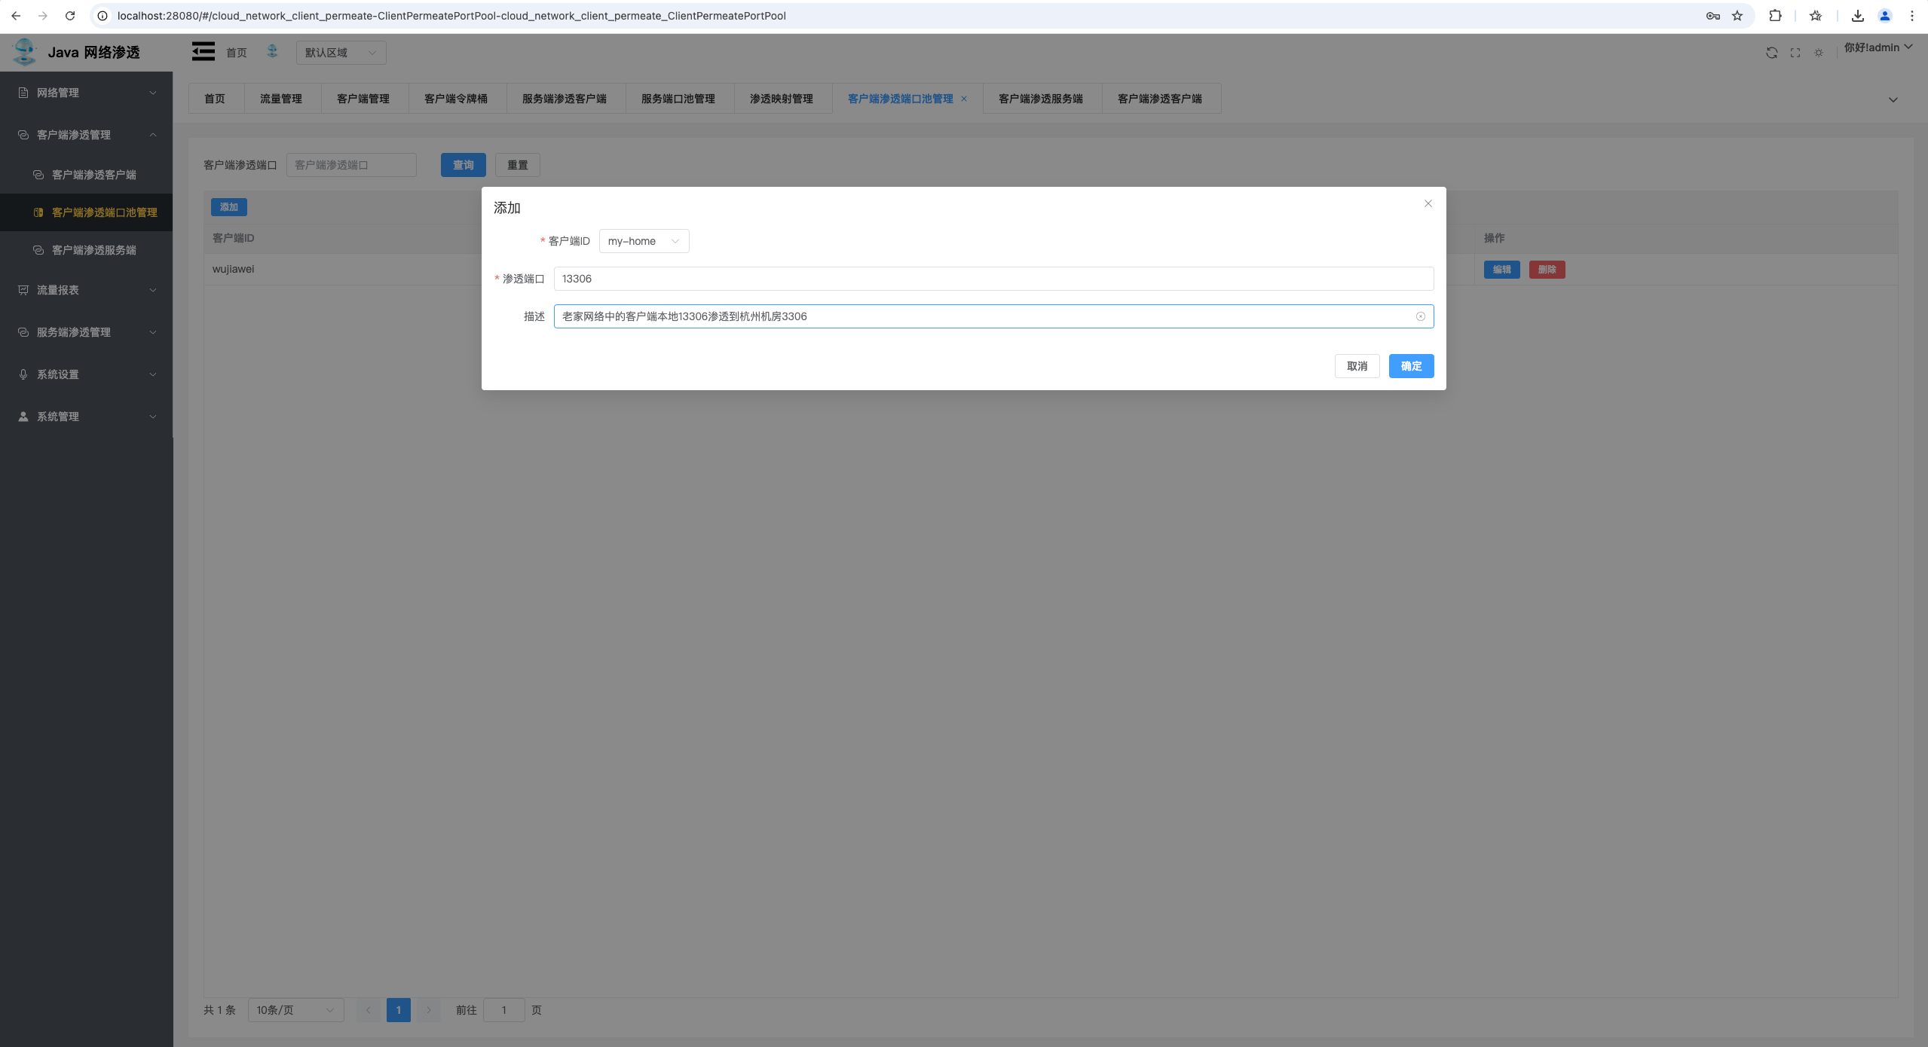1928x1047 pixels.
Task: Open Chrome extensions puzzle icon
Action: click(1775, 16)
